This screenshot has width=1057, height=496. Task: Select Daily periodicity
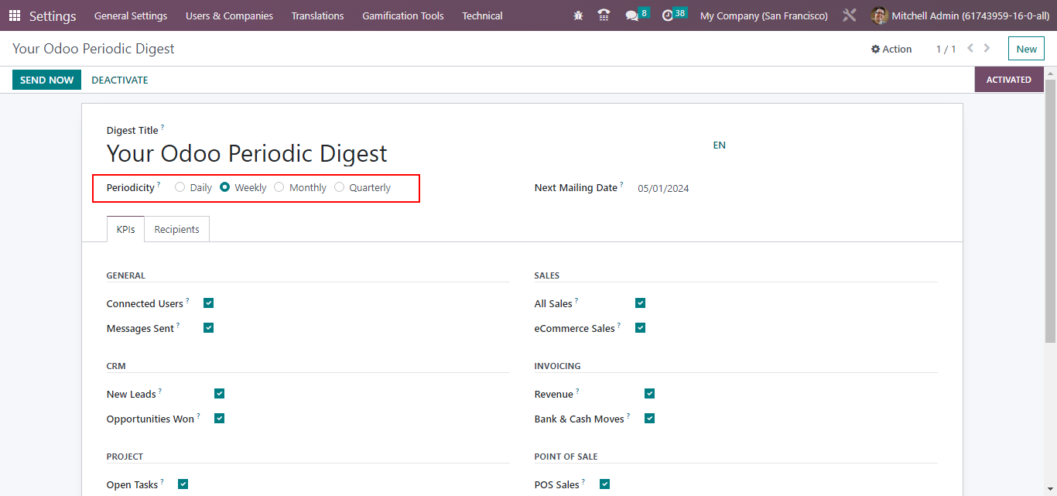tap(180, 187)
